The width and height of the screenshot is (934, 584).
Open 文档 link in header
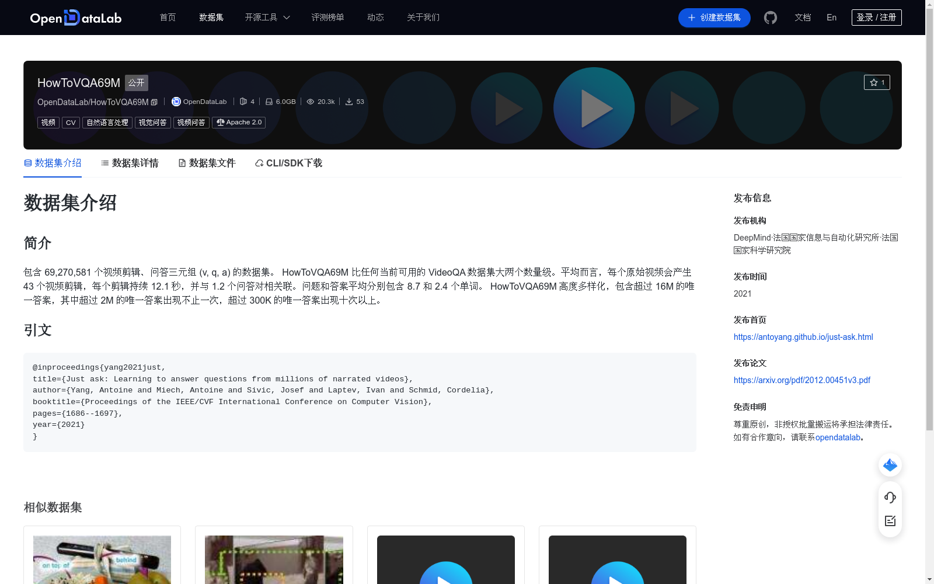(803, 18)
